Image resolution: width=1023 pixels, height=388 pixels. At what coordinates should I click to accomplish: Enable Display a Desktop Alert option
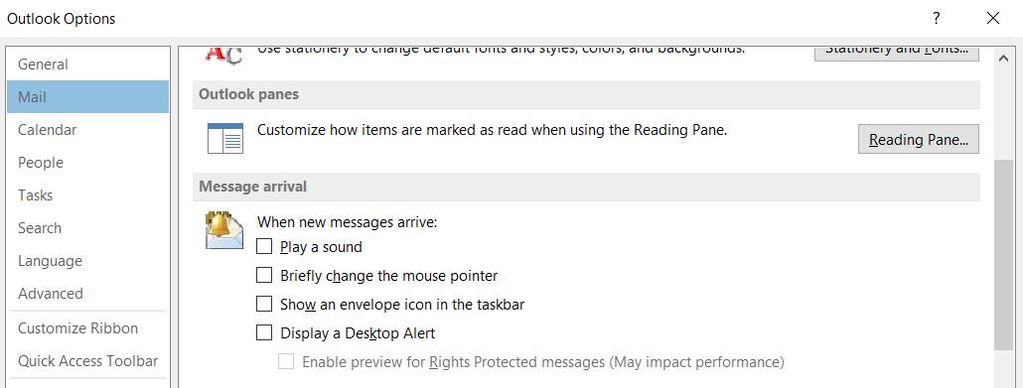coord(264,332)
